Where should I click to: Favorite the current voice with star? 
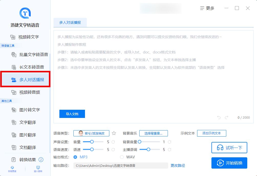point(114,133)
